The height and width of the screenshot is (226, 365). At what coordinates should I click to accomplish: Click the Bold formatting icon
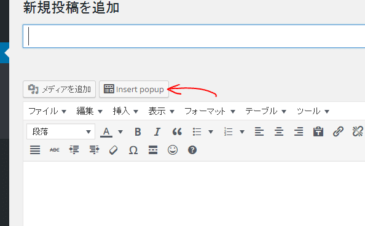tap(138, 132)
